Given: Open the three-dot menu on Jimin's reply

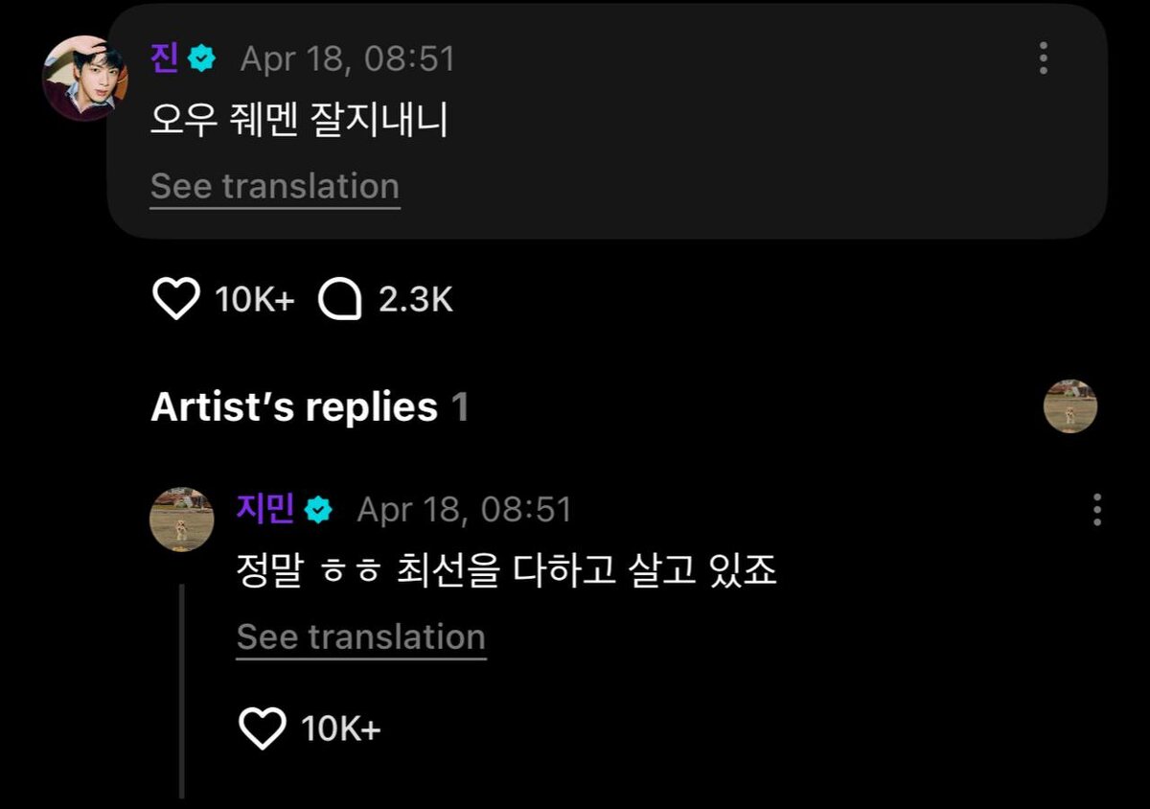Looking at the screenshot, I should click(1096, 509).
